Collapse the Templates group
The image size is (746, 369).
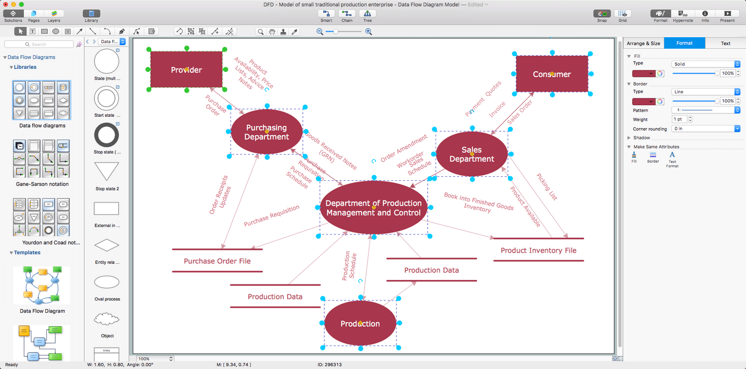click(11, 253)
